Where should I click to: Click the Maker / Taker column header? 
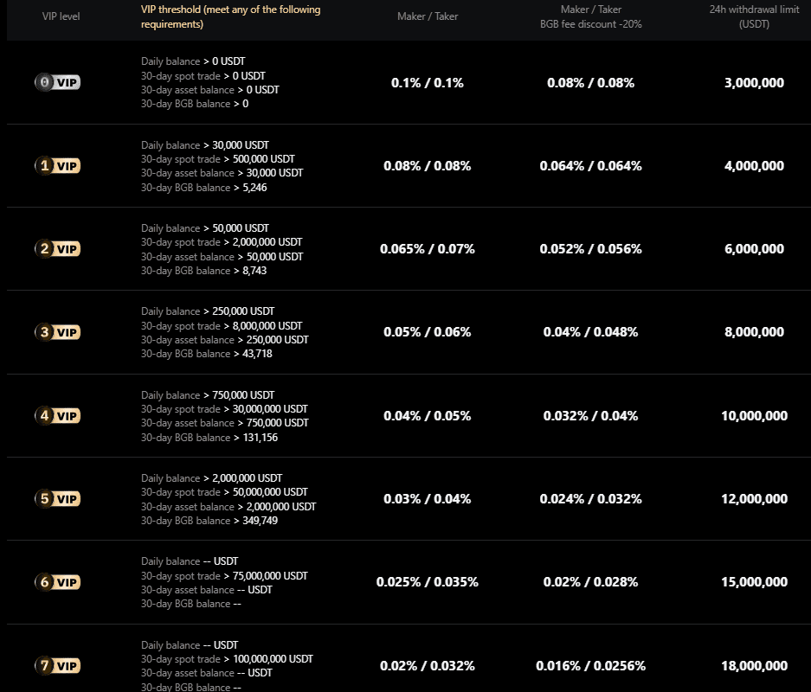(x=428, y=16)
